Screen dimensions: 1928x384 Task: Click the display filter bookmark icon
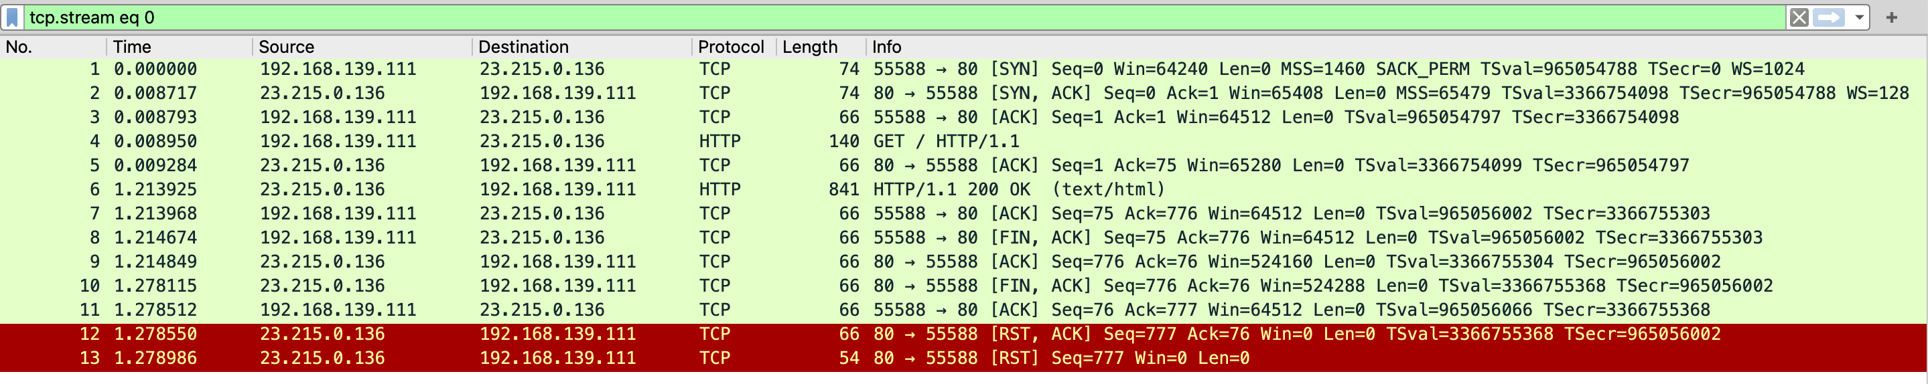tap(13, 17)
